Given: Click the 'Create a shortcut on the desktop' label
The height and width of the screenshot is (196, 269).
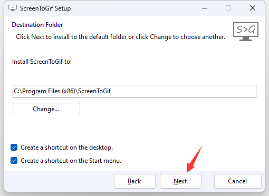Looking at the screenshot, I should [x=66, y=148].
